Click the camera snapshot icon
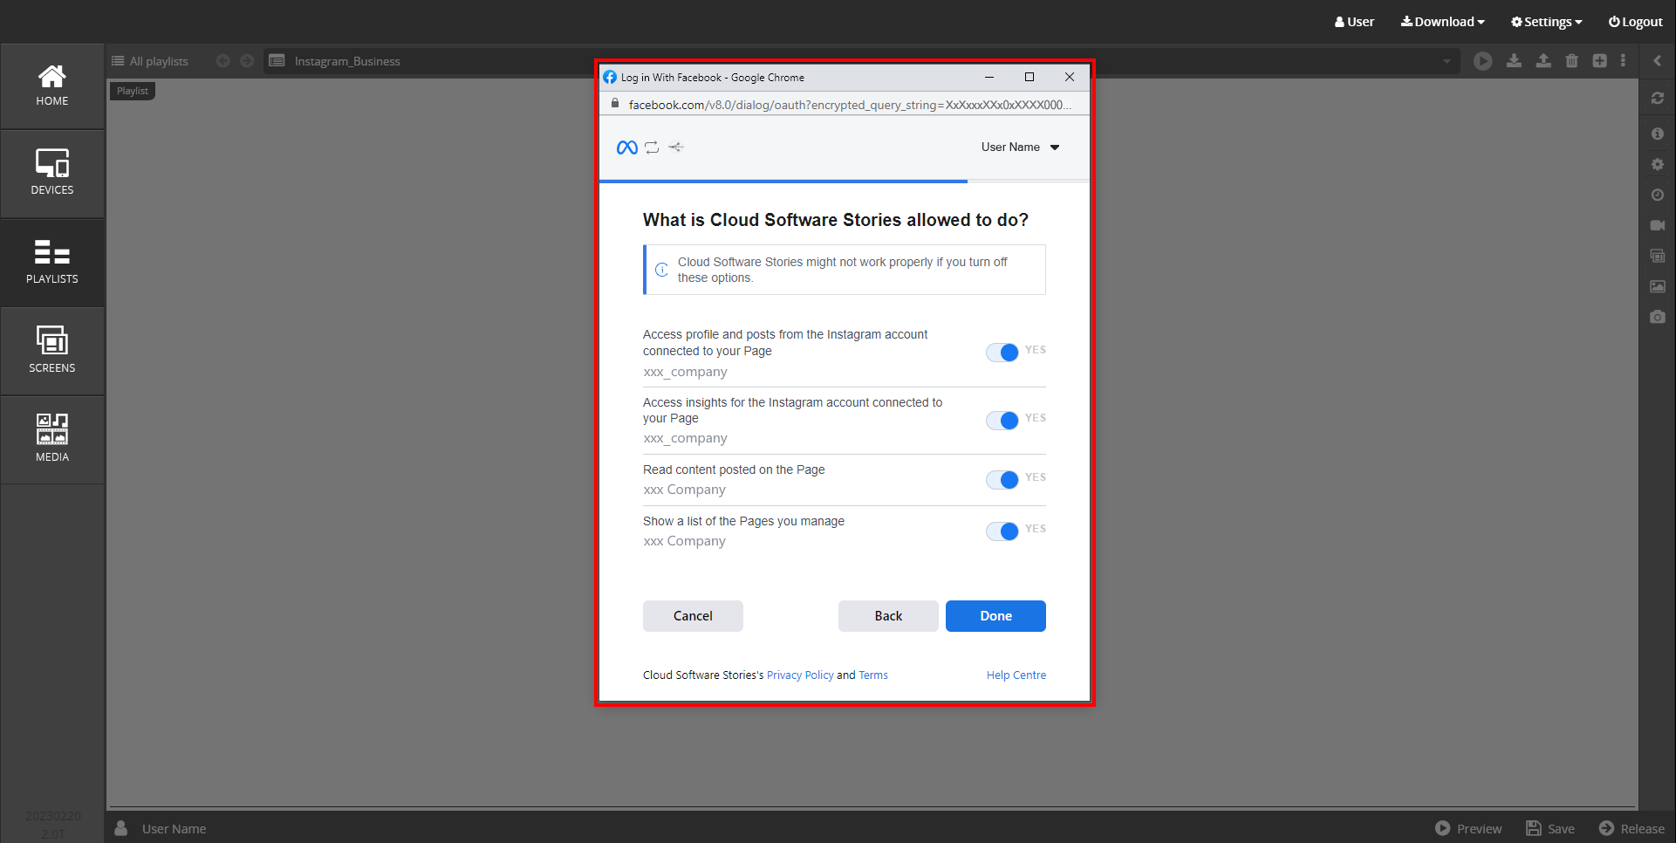The image size is (1676, 843). [1658, 317]
